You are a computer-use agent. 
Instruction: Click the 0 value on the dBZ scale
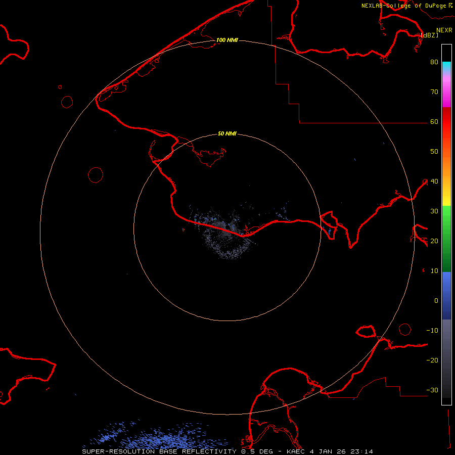pyautogui.click(x=436, y=301)
